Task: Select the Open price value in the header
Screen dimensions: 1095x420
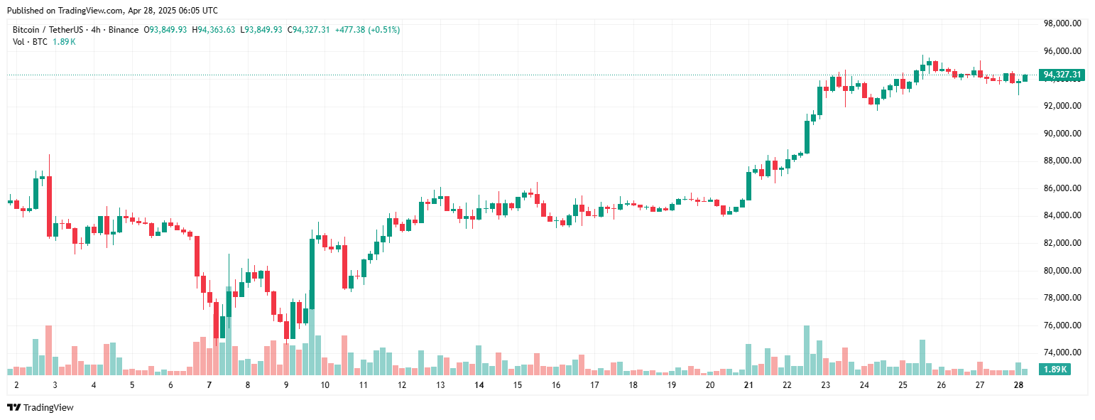Action: point(166,30)
